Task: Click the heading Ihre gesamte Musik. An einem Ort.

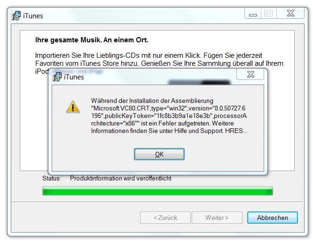Action: tap(92, 40)
